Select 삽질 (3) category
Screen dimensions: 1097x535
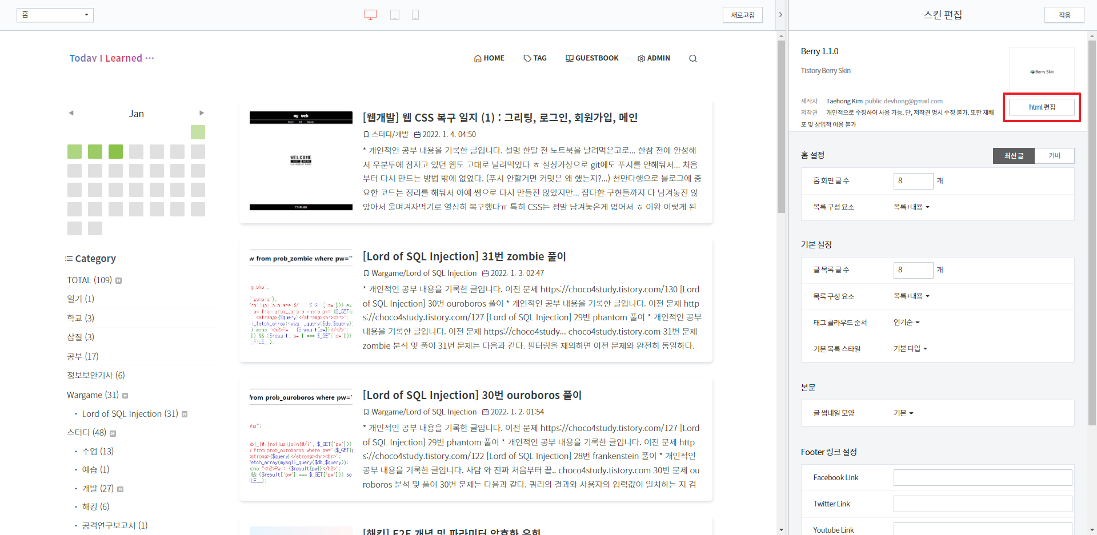coord(81,337)
